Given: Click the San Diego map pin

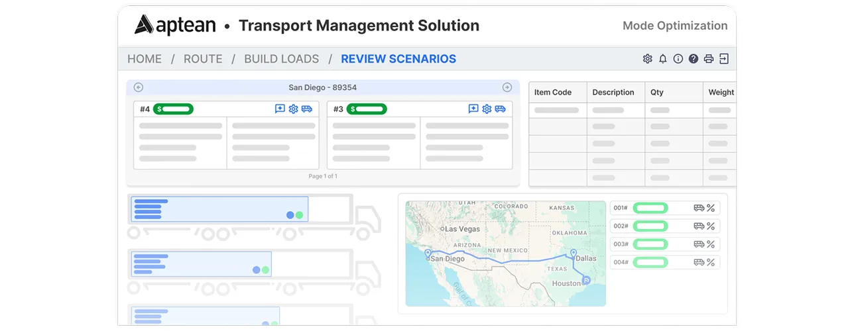Looking at the screenshot, I should [x=428, y=254].
